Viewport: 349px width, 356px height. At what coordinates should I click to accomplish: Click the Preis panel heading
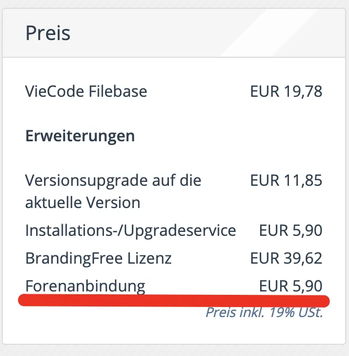48,33
